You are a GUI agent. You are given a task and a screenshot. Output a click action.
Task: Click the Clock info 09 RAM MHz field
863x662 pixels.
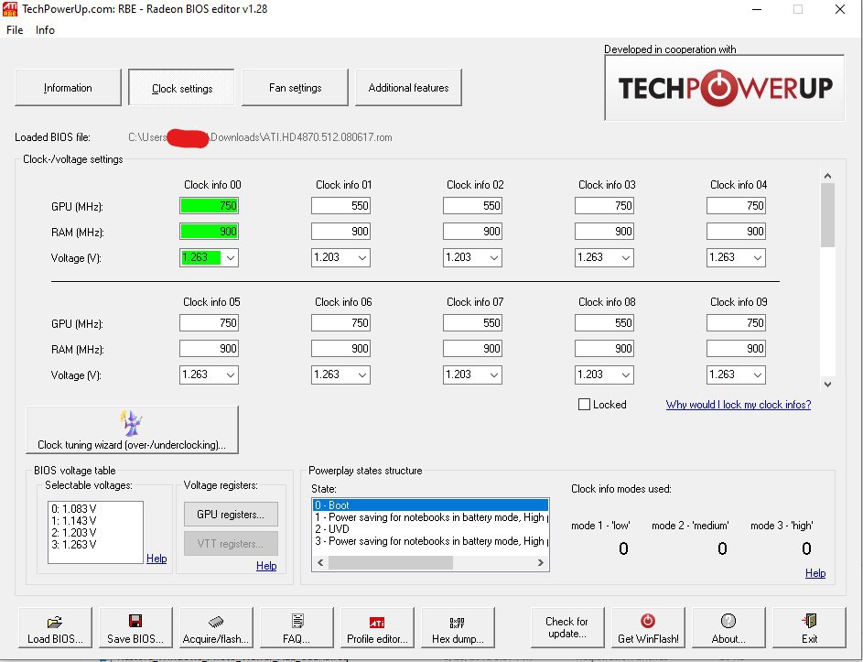736,349
